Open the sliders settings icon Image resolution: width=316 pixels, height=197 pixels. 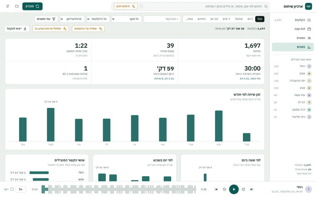pos(7,6)
